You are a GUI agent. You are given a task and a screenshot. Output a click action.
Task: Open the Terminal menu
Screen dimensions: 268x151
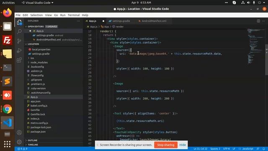[x=74, y=15]
